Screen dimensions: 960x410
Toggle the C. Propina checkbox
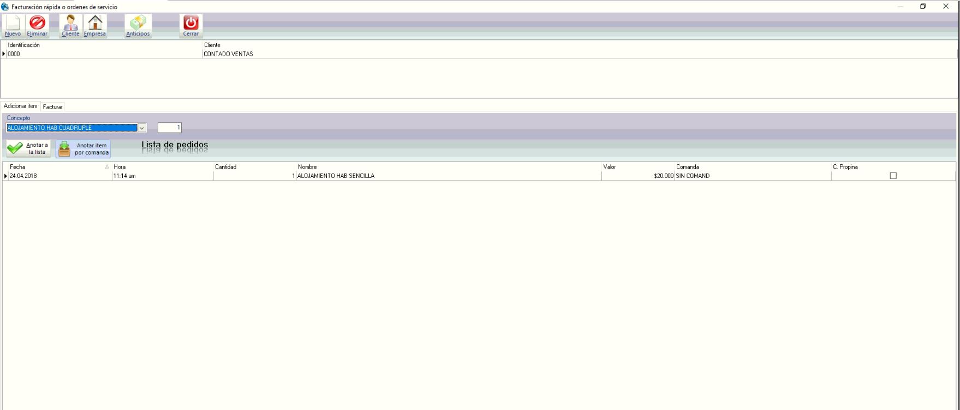pyautogui.click(x=893, y=176)
